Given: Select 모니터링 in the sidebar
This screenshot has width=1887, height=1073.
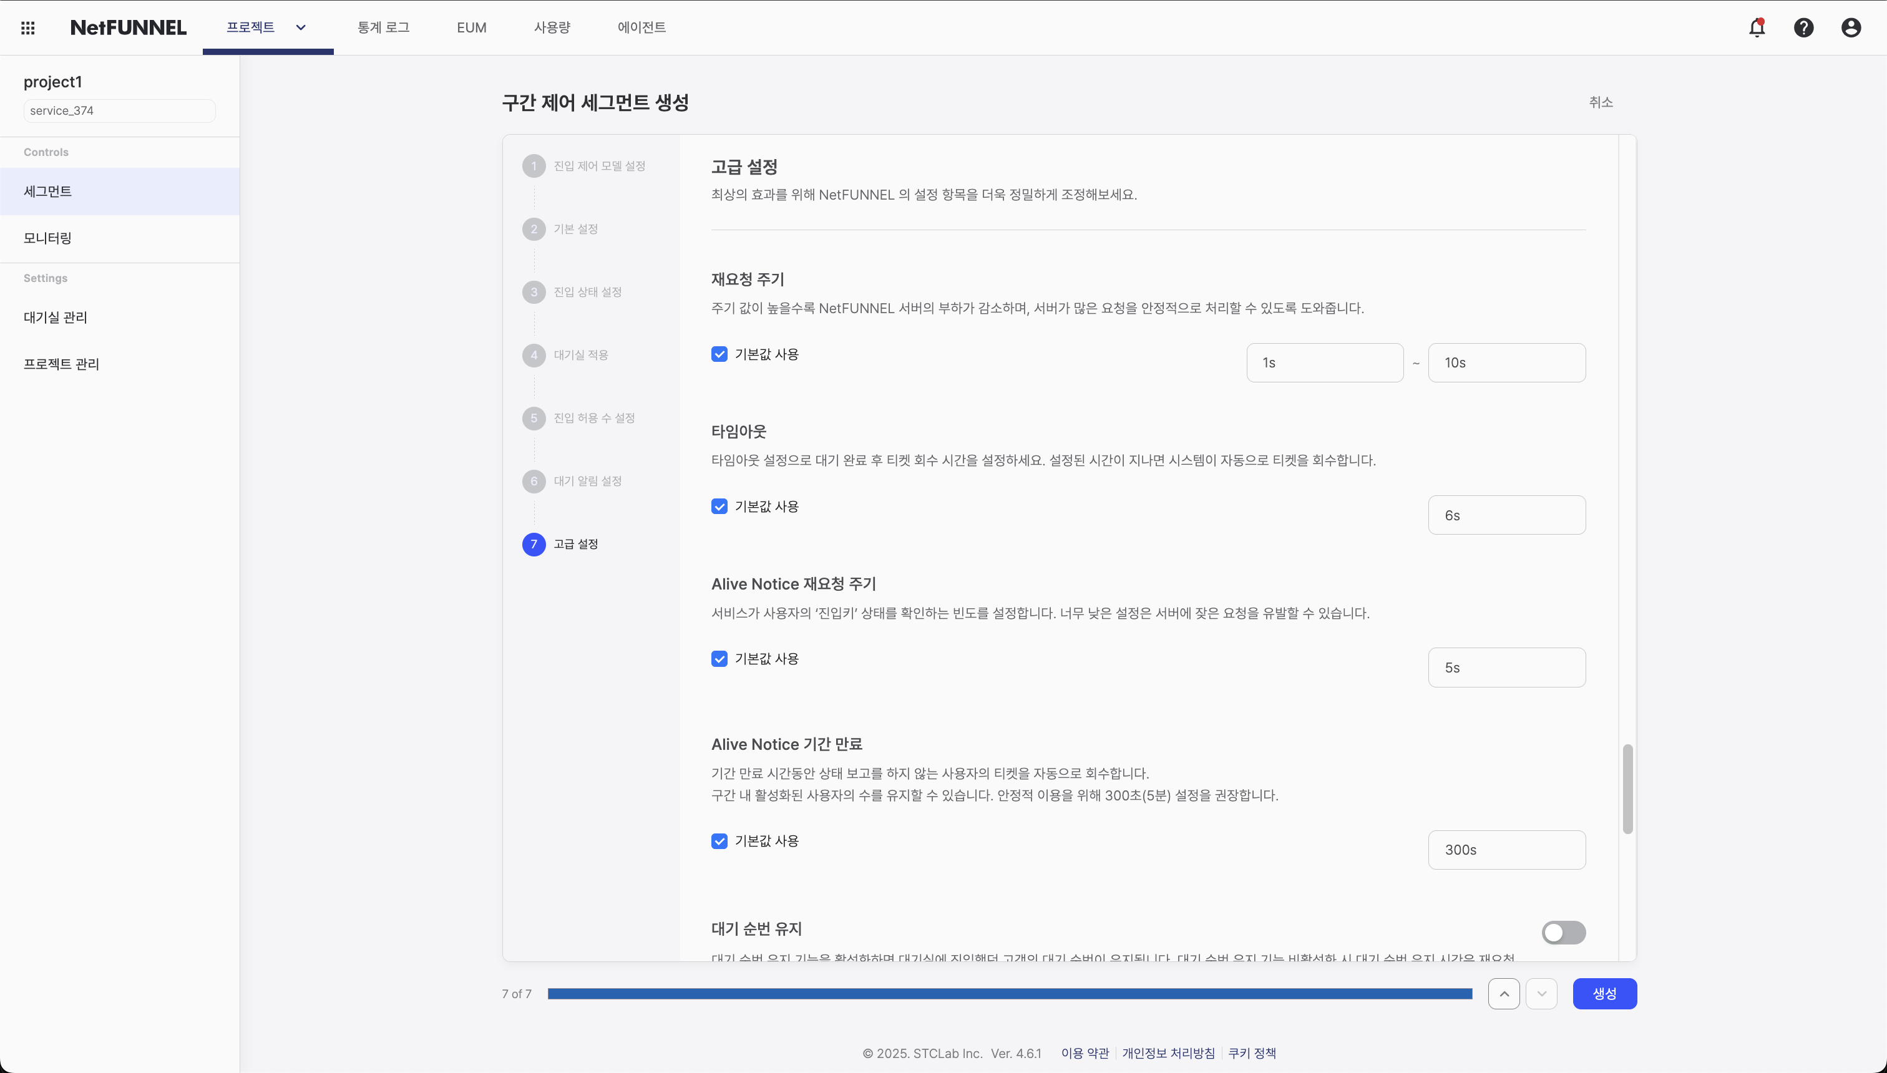Looking at the screenshot, I should click(48, 238).
